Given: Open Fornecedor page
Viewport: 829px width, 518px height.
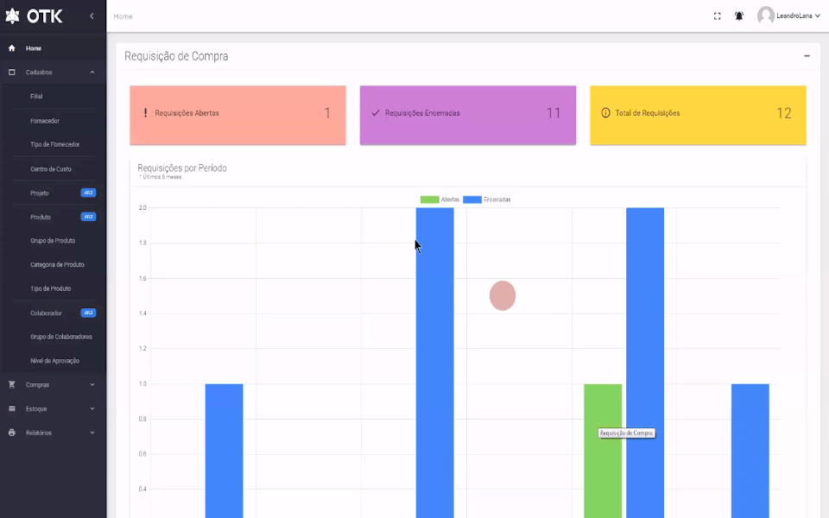Looking at the screenshot, I should pos(45,121).
